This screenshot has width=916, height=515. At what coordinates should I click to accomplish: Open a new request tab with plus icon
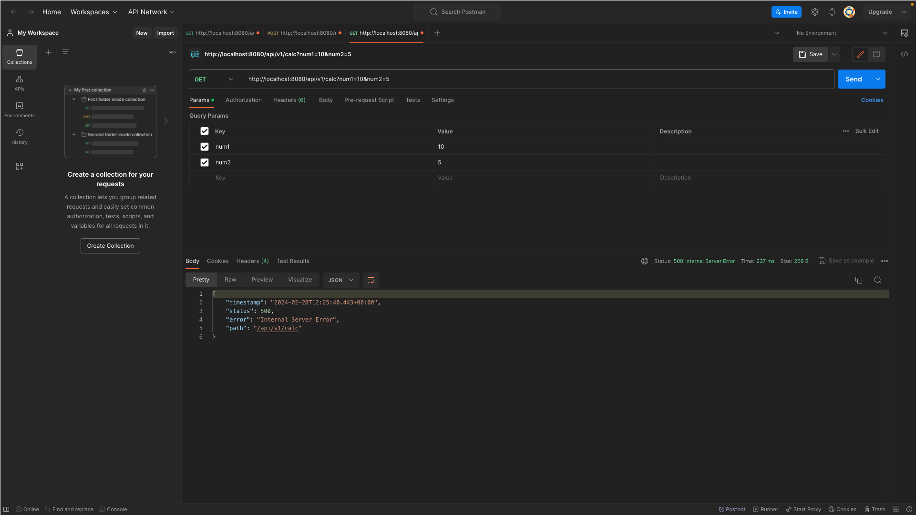click(x=437, y=33)
